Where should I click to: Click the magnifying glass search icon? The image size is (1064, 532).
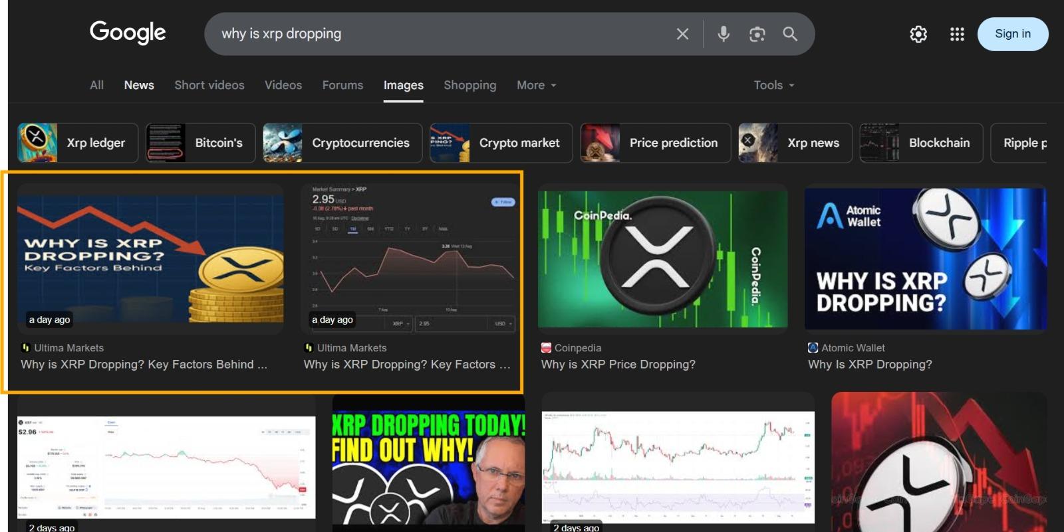tap(790, 34)
